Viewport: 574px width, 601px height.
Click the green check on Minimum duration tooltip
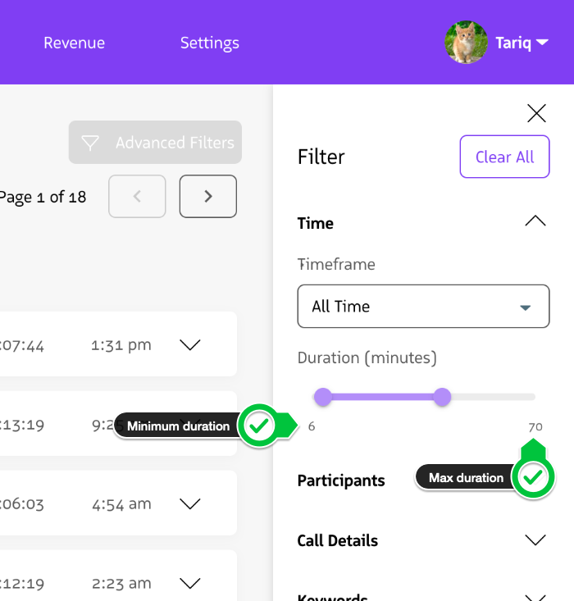tap(259, 426)
